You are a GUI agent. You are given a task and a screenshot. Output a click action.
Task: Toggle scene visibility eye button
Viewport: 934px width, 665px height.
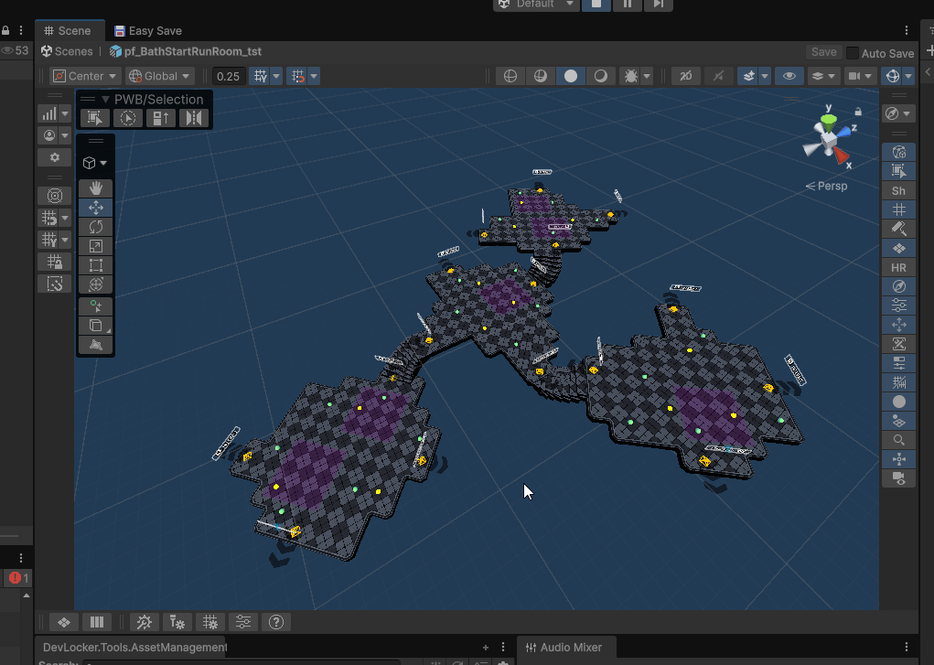pyautogui.click(x=789, y=76)
